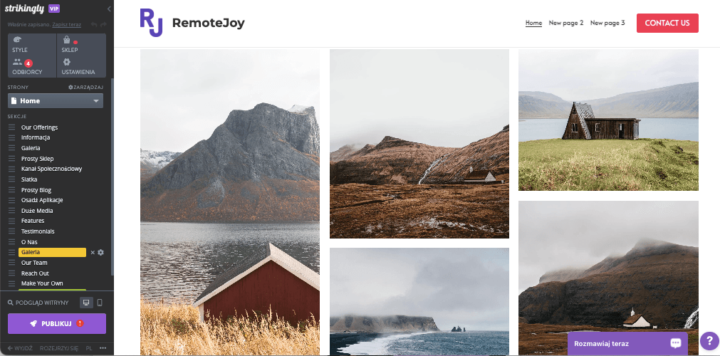Image resolution: width=720 pixels, height=356 pixels.
Task: Click the undo arrow icon
Action: point(94,24)
